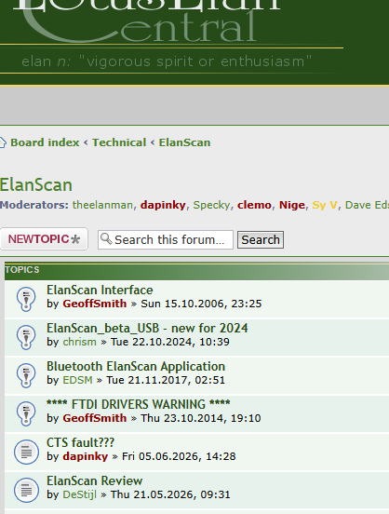
Task: Click the Search button
Action: tap(261, 239)
